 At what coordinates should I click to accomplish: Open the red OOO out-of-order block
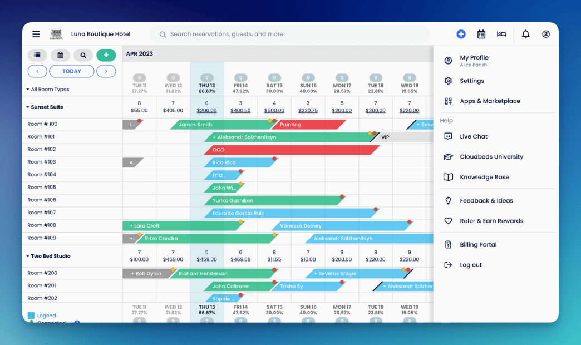coord(292,150)
